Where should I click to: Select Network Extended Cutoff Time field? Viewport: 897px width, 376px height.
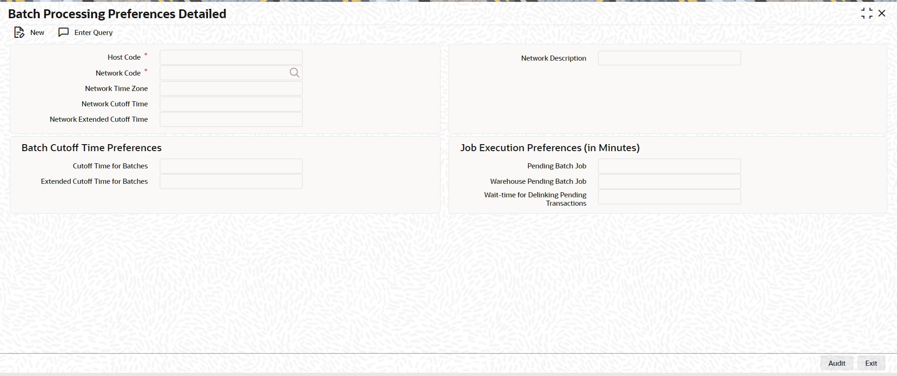231,119
